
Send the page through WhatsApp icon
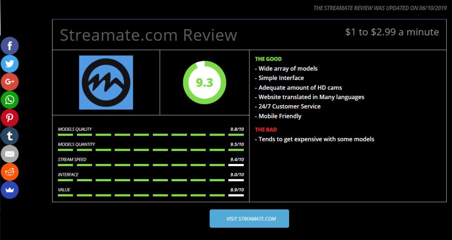pos(9,100)
